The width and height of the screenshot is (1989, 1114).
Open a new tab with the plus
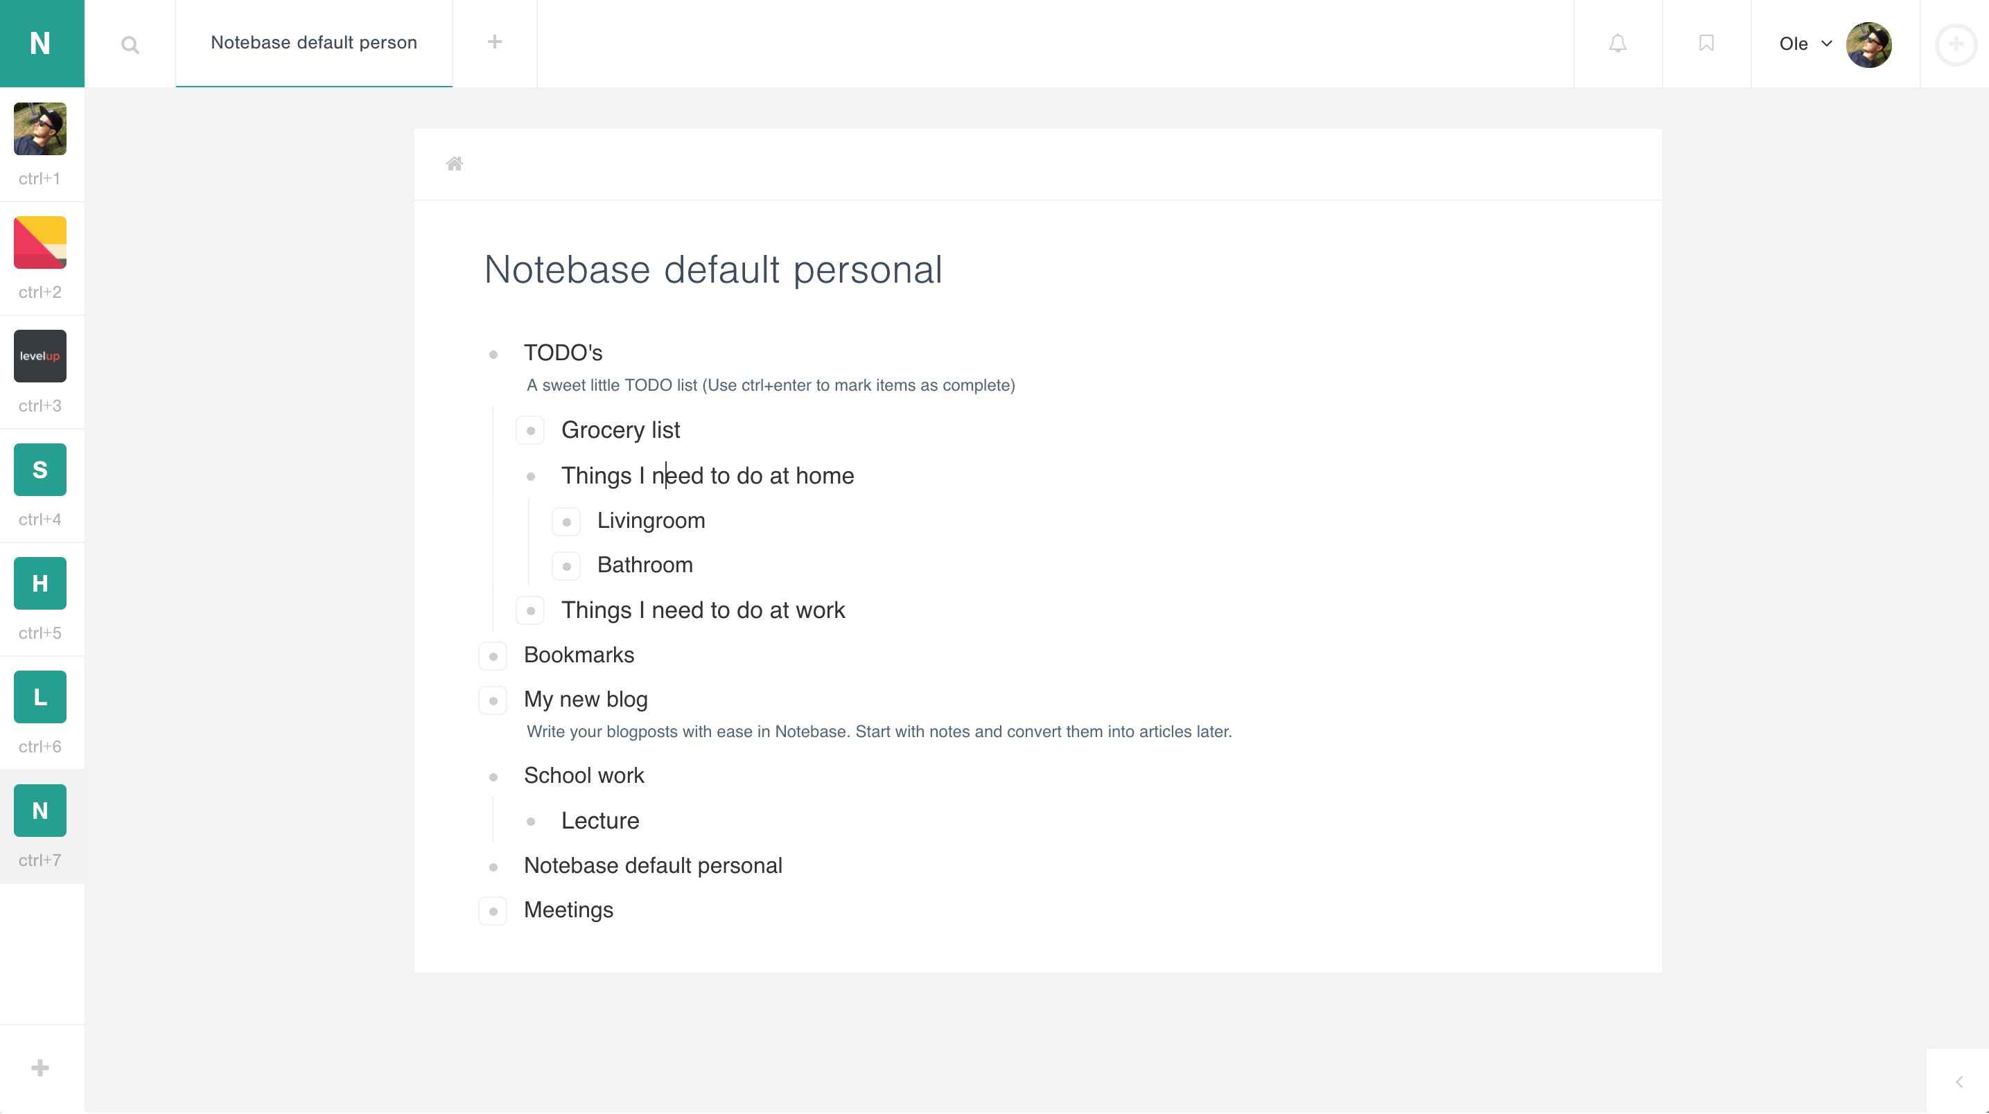[x=494, y=42]
